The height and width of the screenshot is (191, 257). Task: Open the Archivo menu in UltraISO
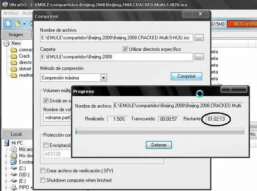point(10,13)
